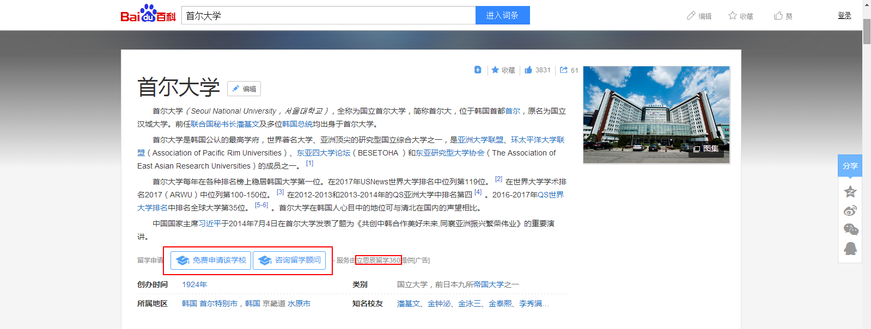Click the scrollbar up arrow
871x329 pixels.
[x=867, y=4]
